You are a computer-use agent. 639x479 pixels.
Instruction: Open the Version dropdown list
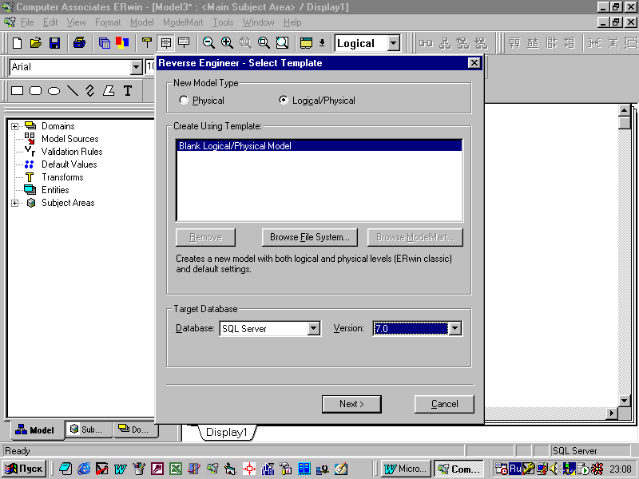point(454,328)
